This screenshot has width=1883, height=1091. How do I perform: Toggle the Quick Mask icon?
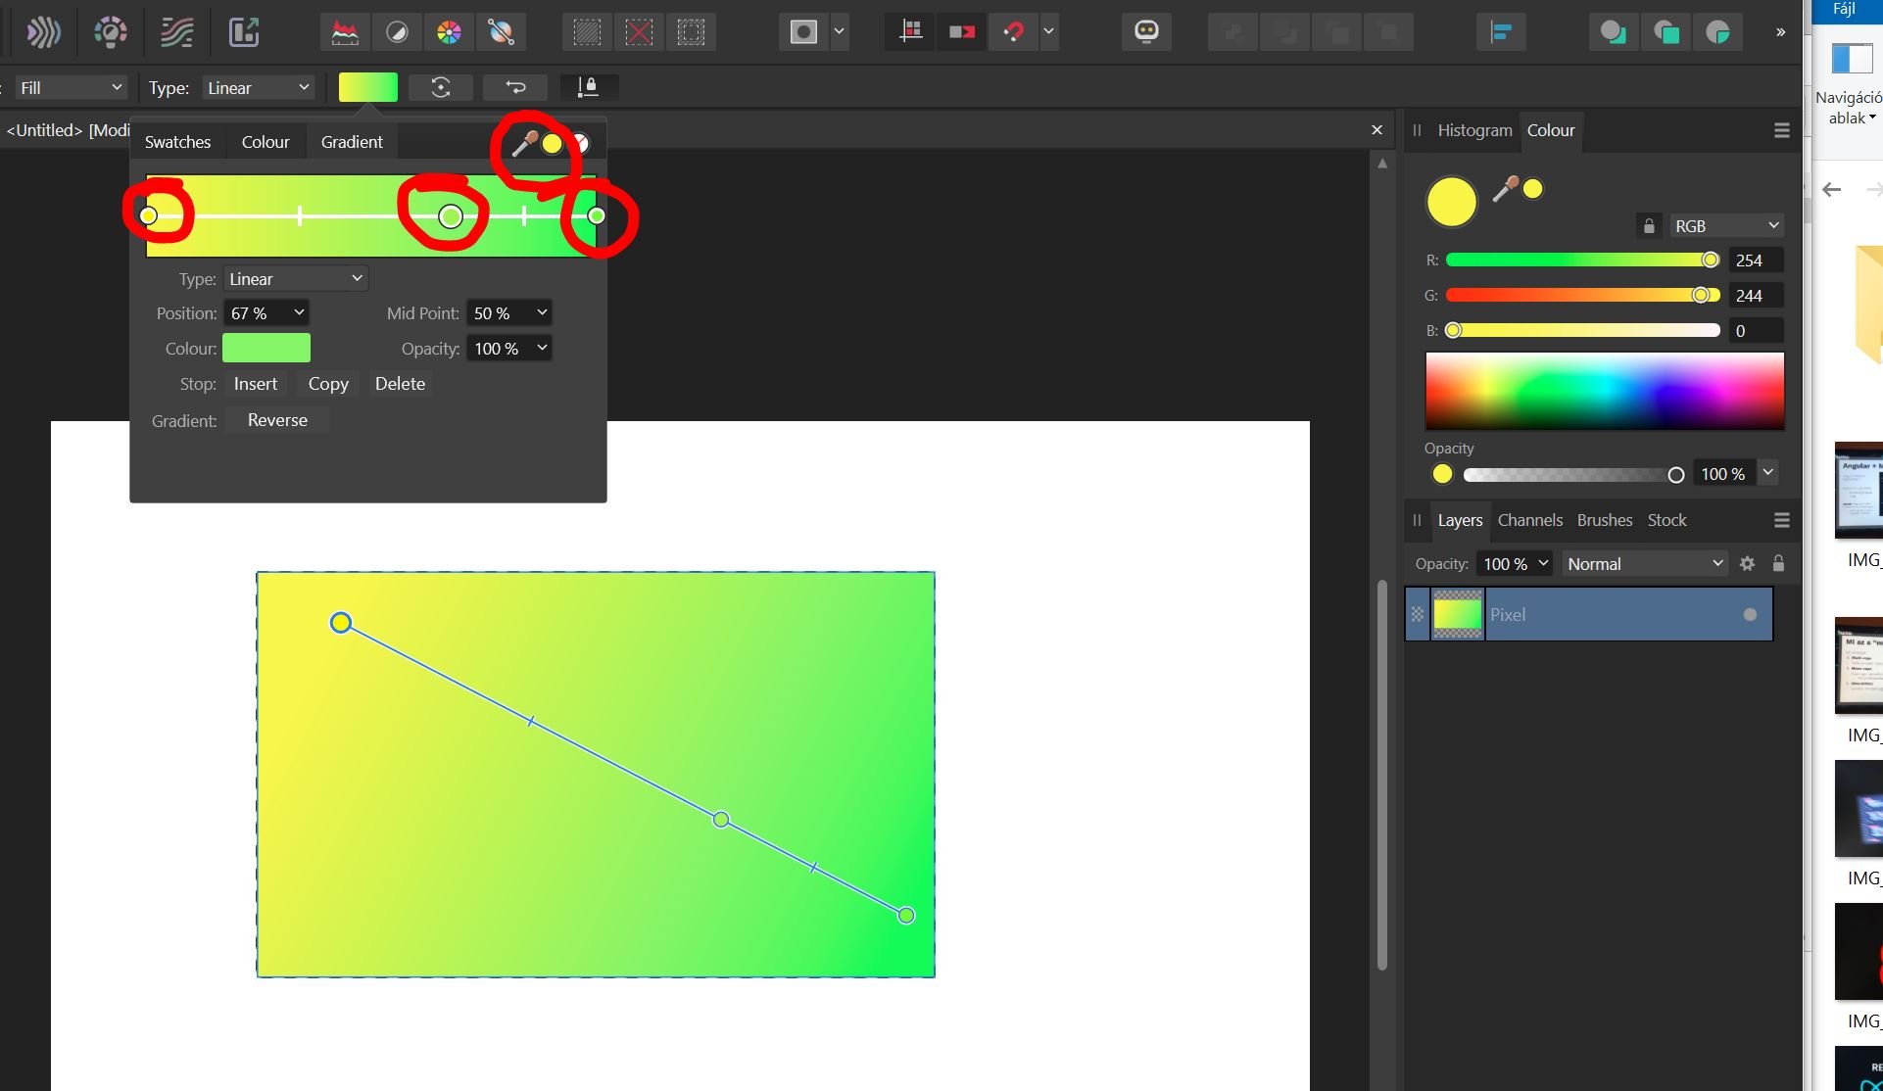click(803, 32)
